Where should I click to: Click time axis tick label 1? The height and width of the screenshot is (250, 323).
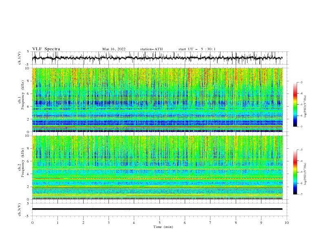point(58,223)
